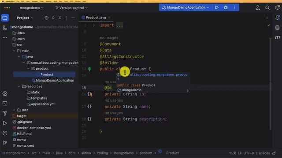The width and height of the screenshot is (282, 158).
Task: Debug MongoDemoApplication with the bug icon
Action: tap(226, 7)
